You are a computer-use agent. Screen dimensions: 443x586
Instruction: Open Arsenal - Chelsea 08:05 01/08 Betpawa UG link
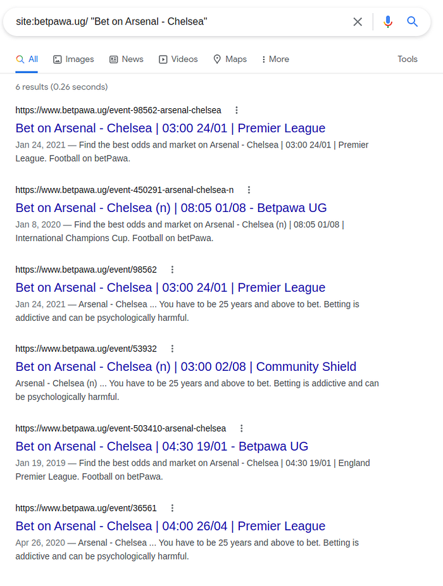171,208
